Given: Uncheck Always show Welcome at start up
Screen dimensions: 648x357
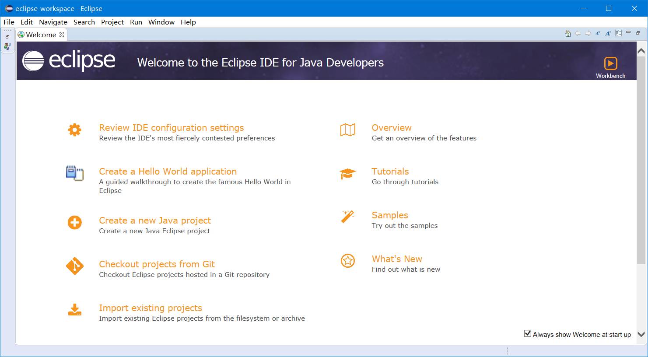Looking at the screenshot, I should pos(528,334).
